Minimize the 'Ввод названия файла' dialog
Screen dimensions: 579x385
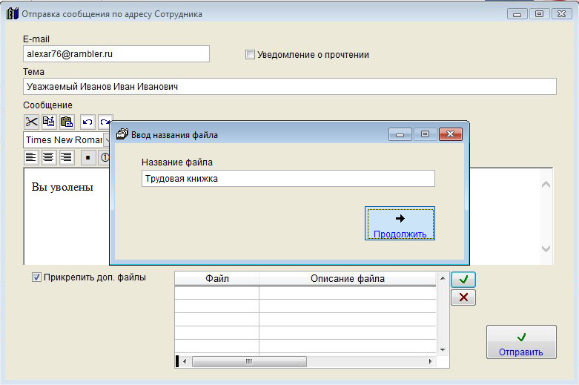400,134
